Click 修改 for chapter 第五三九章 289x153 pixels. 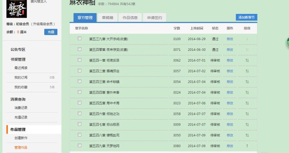click(x=230, y=39)
